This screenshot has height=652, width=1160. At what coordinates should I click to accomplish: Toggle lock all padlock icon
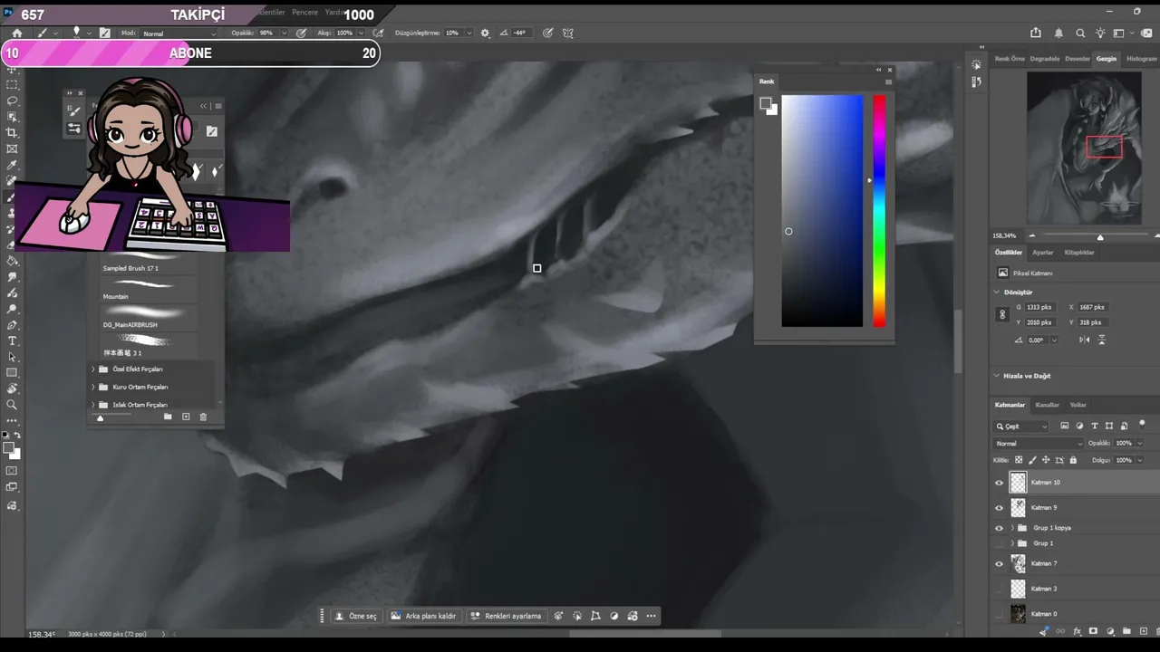tap(1073, 460)
